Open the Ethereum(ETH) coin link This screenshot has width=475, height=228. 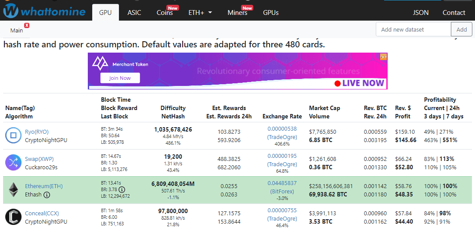(44, 186)
